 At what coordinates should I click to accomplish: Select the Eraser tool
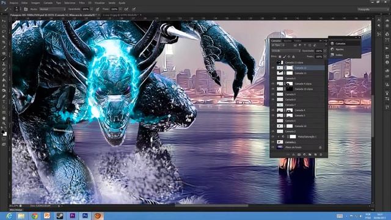pyautogui.click(x=4, y=75)
